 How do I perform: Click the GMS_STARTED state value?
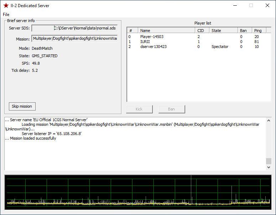pos(45,56)
